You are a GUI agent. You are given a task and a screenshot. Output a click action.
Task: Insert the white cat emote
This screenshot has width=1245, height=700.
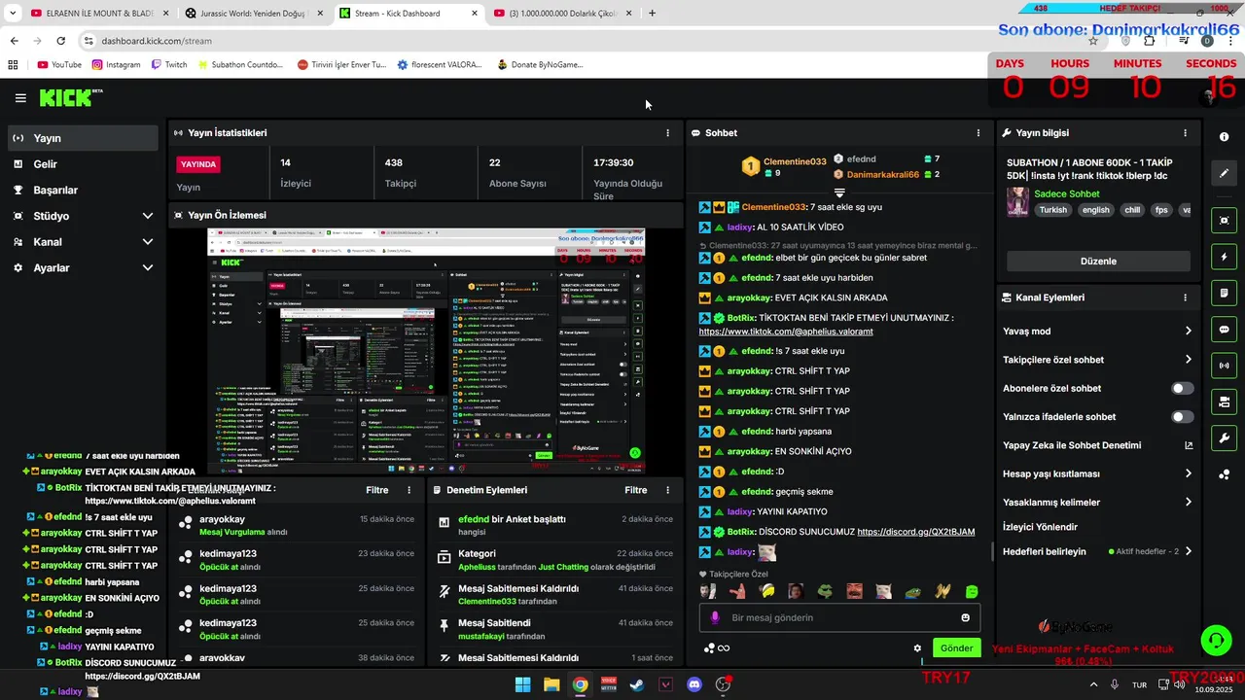tap(883, 591)
